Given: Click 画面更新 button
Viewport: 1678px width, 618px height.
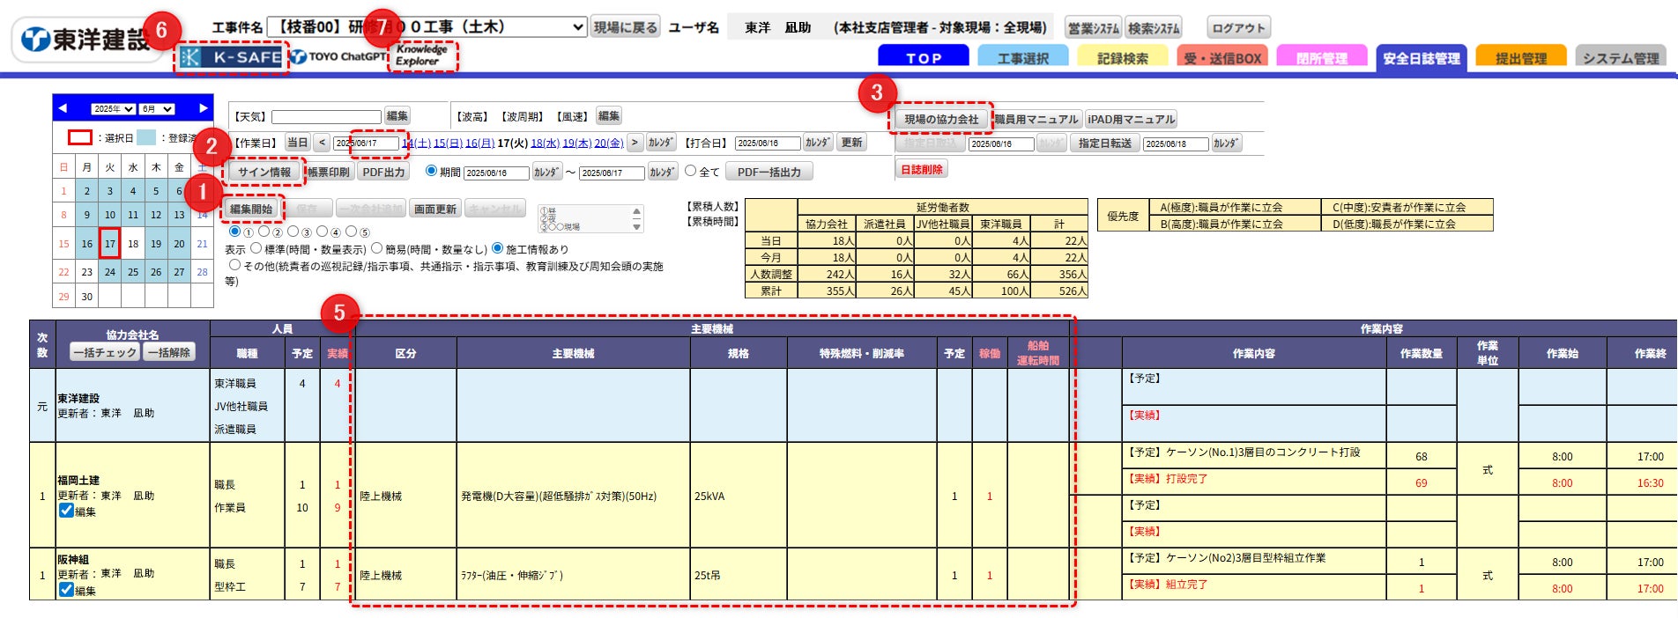Looking at the screenshot, I should tap(435, 209).
